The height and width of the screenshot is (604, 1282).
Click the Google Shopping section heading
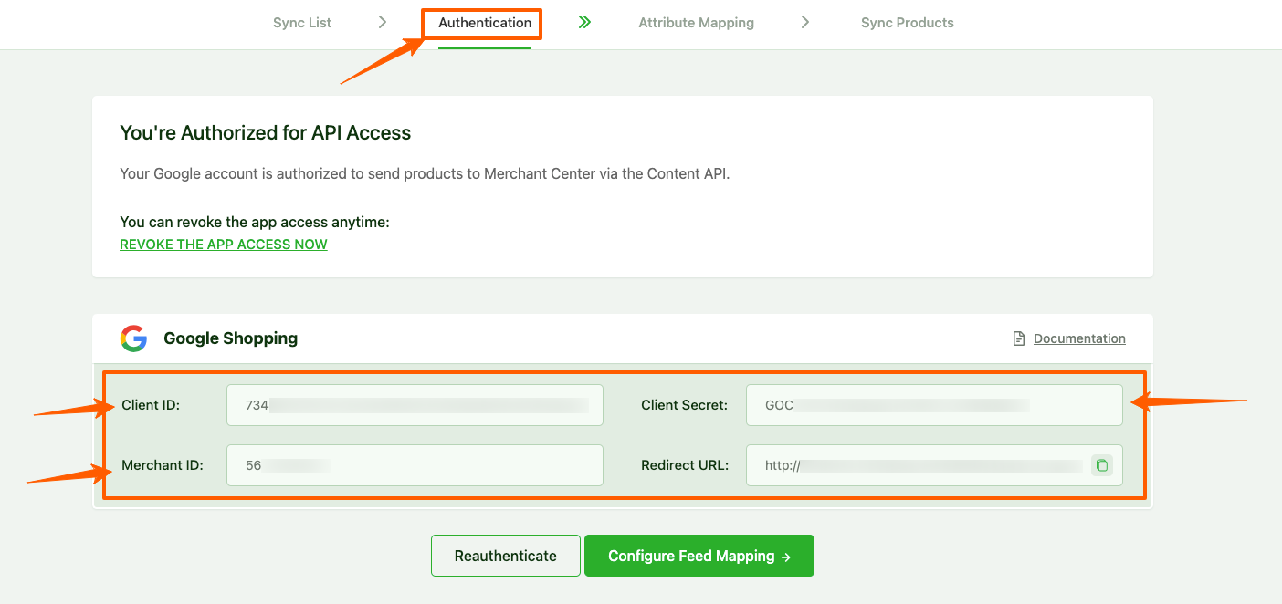(x=230, y=338)
